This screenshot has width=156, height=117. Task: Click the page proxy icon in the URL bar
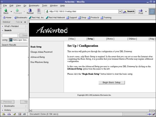point(47,11)
